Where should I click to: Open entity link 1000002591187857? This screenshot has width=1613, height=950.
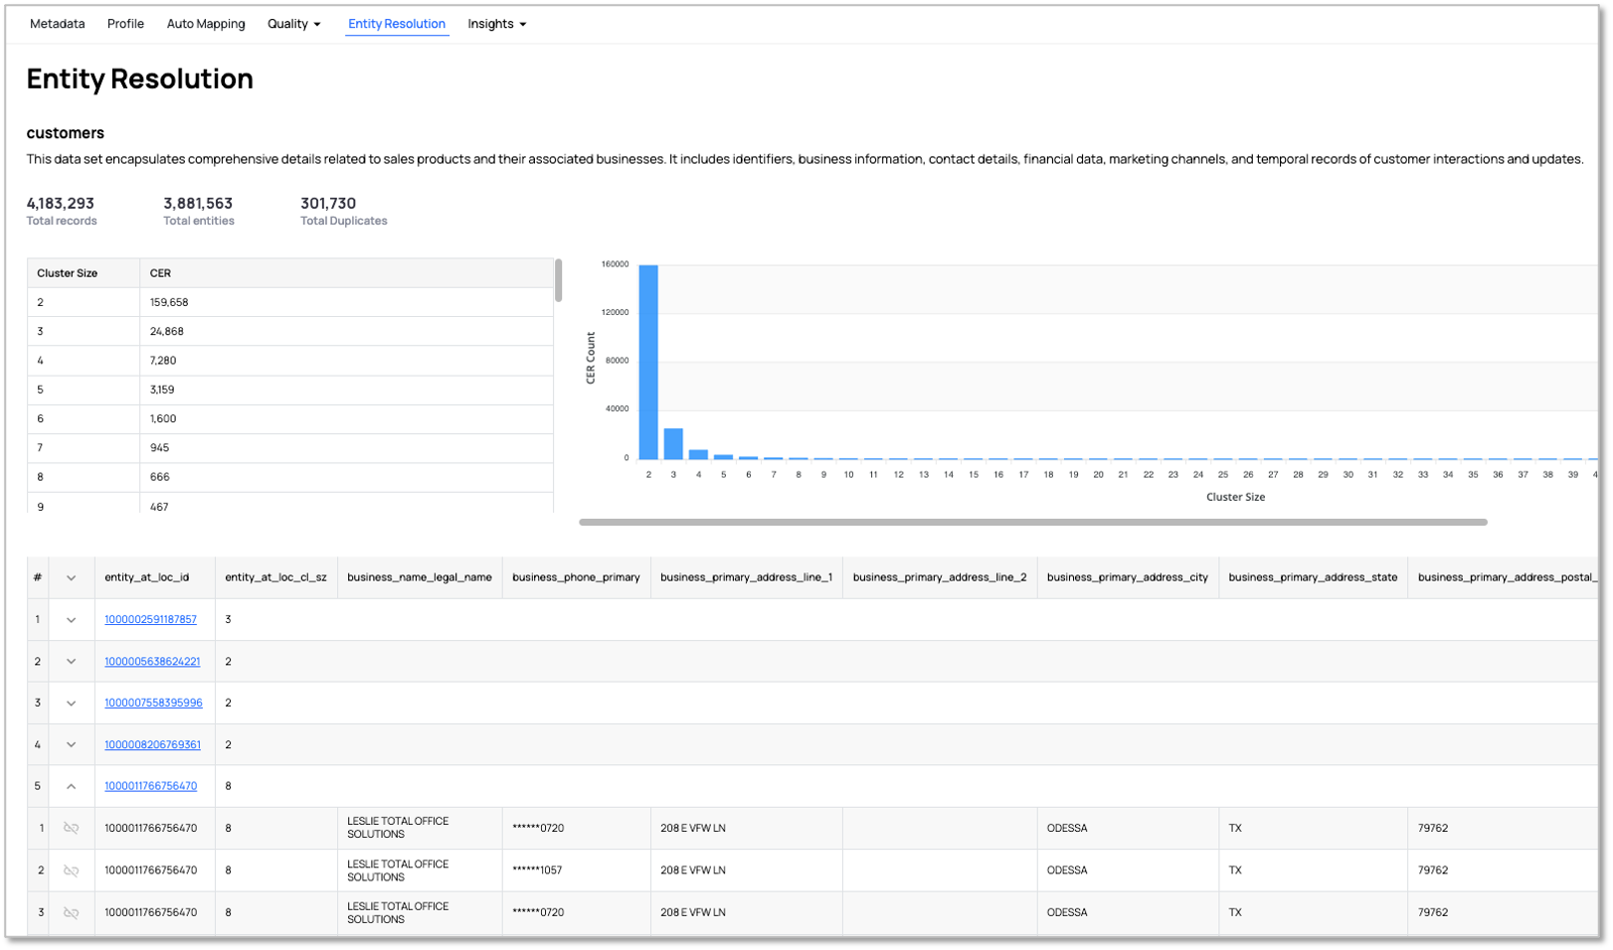coord(151,619)
